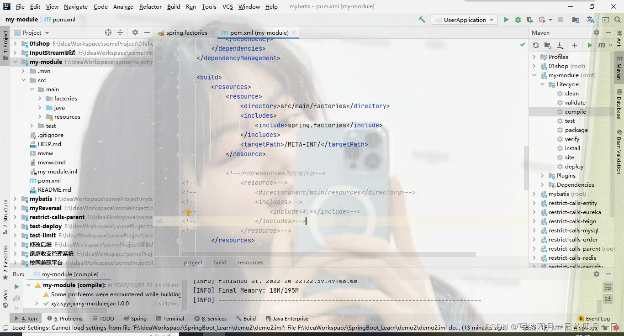Start debugging with the bug icon

[x=518, y=20]
